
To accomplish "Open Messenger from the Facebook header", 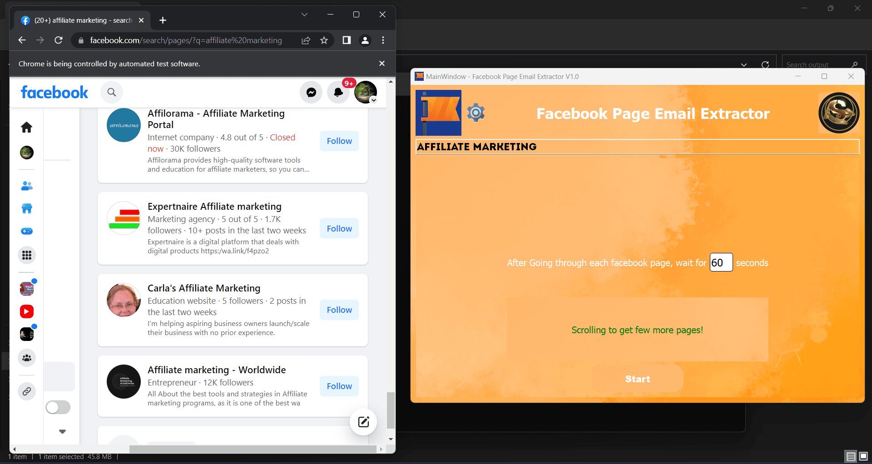I will 311,92.
